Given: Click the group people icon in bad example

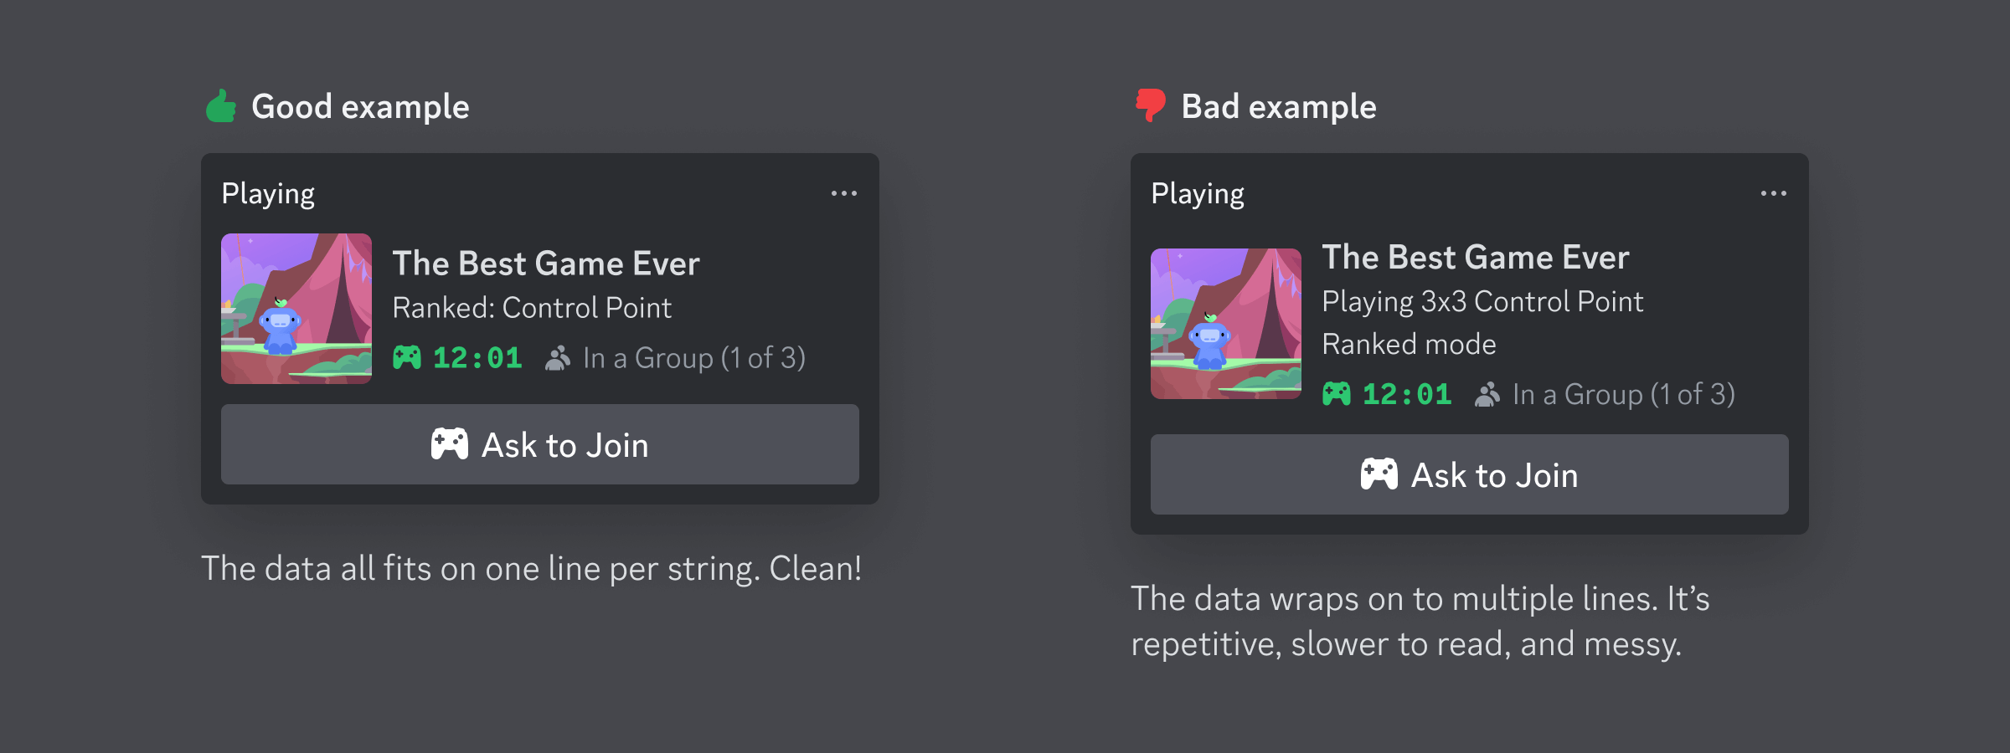Looking at the screenshot, I should (1487, 394).
